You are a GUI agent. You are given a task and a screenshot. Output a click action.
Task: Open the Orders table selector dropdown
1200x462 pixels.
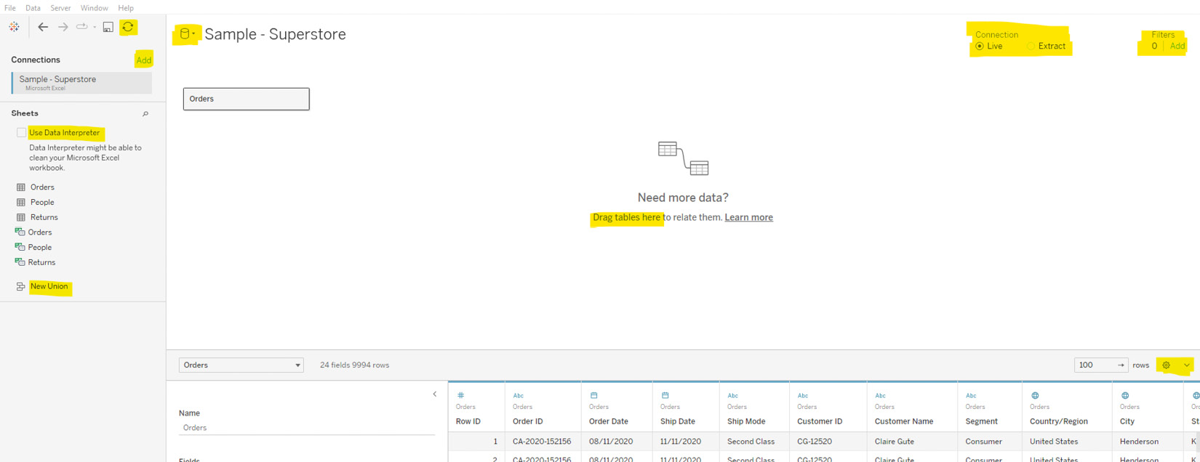(x=241, y=365)
